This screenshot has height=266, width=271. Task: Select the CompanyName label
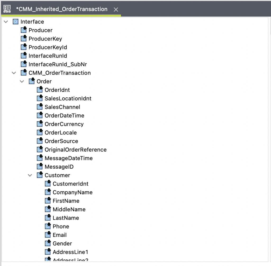pos(73,192)
